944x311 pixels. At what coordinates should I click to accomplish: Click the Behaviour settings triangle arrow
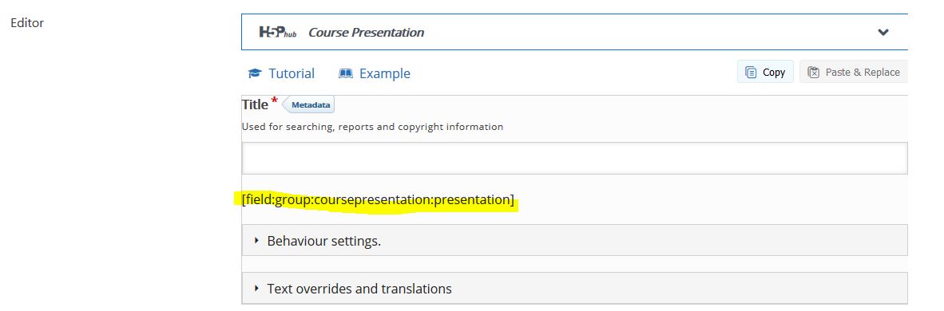click(x=256, y=241)
